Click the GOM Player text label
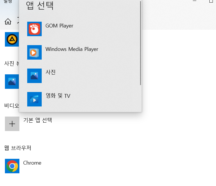 tap(59, 26)
